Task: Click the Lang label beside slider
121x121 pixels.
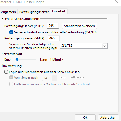Action: (x=43, y=60)
